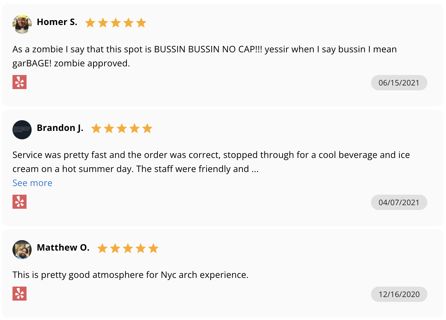This screenshot has width=446, height=320.
Task: Click Brandon J. five-star rating
Action: (122, 128)
